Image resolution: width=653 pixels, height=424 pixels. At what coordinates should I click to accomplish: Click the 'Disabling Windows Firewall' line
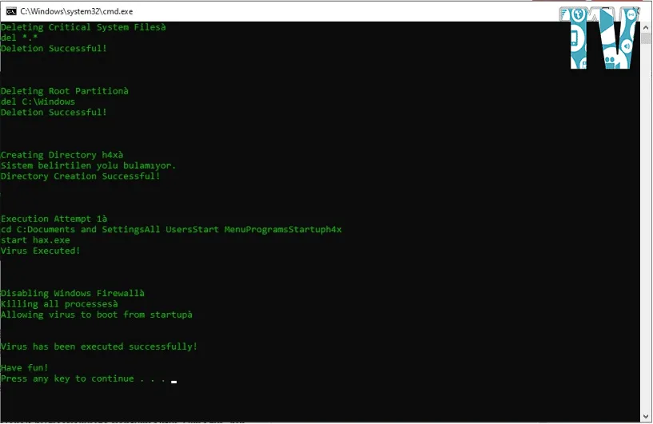click(72, 293)
